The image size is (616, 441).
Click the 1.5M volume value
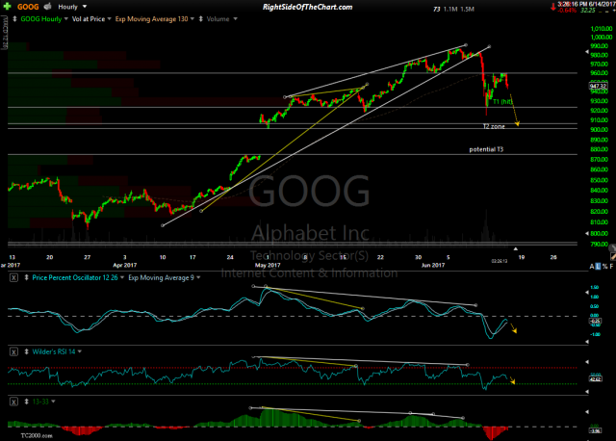point(467,9)
